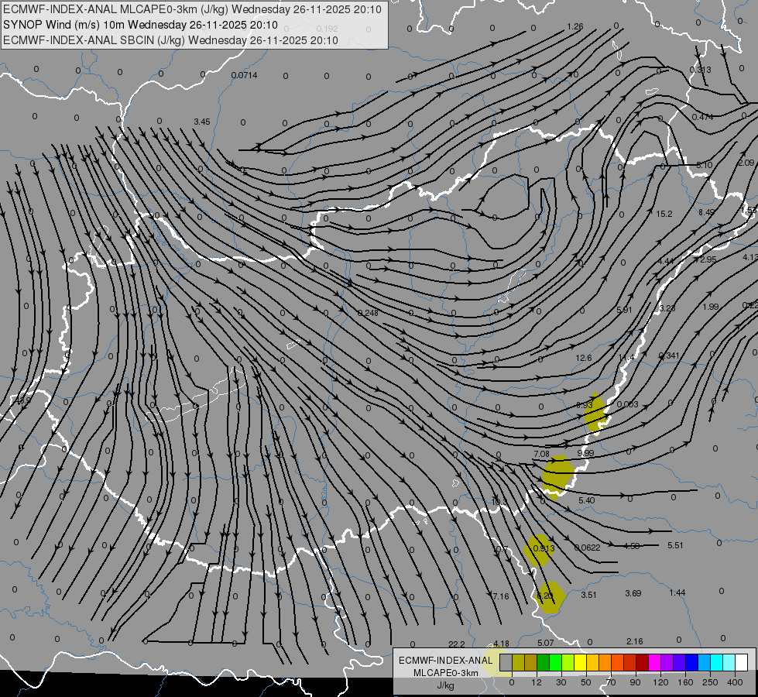Click the legend tick label '90'
The image size is (758, 697).
click(635, 682)
